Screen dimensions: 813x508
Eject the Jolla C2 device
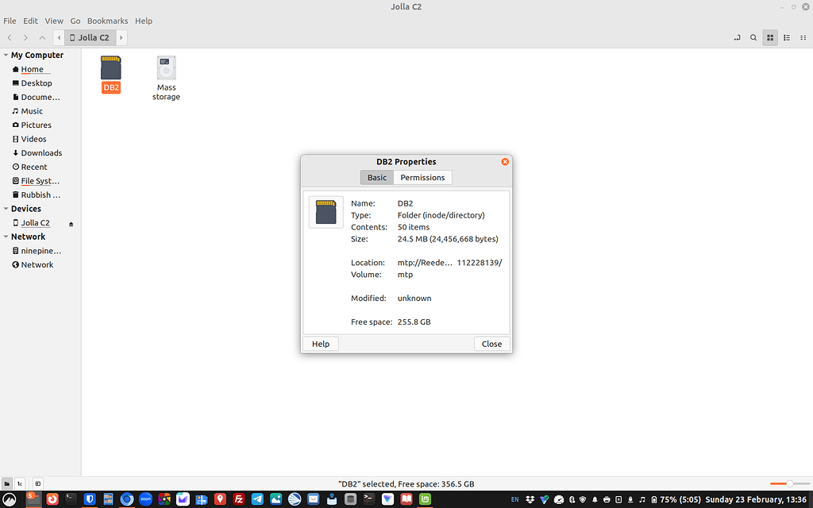(x=69, y=223)
